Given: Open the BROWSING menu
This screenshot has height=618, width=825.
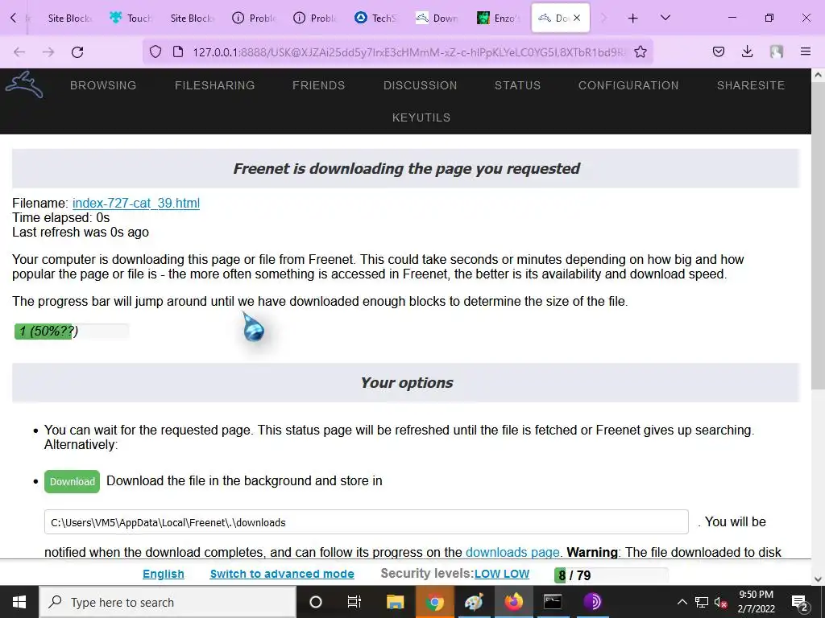Looking at the screenshot, I should point(103,85).
